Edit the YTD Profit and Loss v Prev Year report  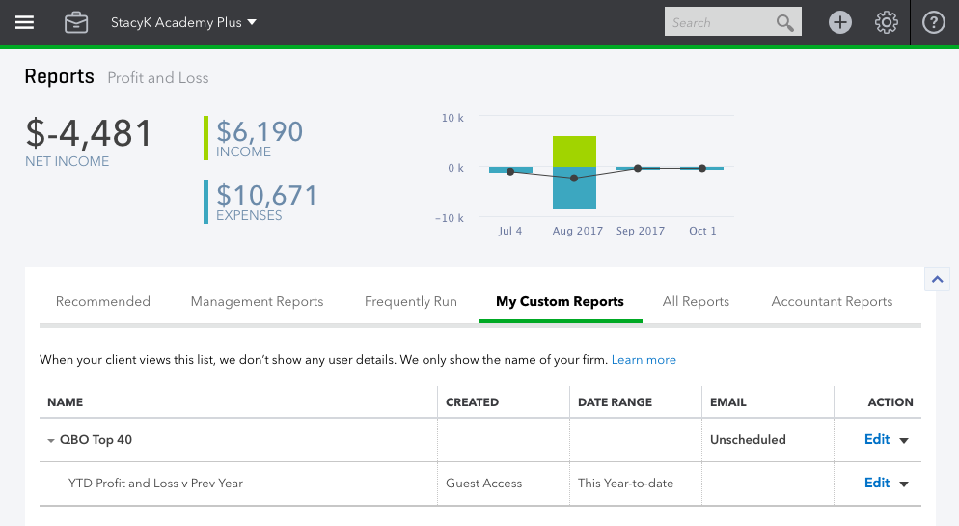(876, 483)
